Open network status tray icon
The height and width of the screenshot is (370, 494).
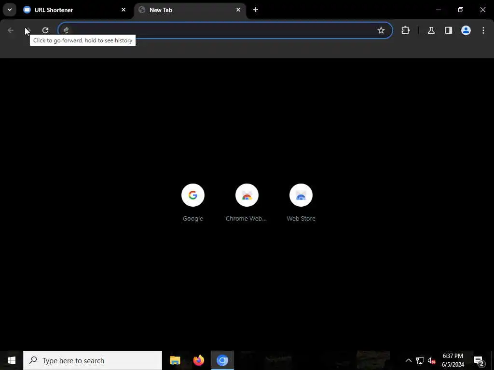(x=420, y=360)
